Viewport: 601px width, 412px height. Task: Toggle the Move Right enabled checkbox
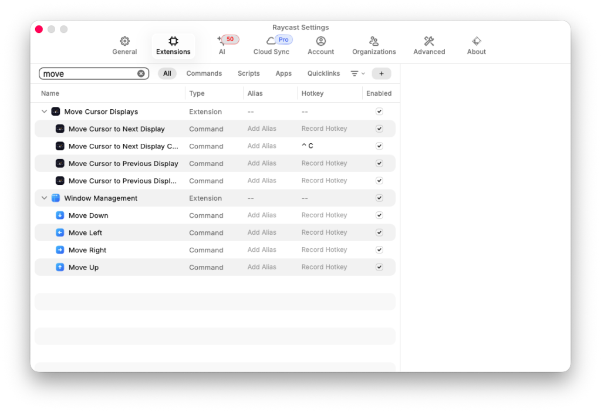(379, 250)
